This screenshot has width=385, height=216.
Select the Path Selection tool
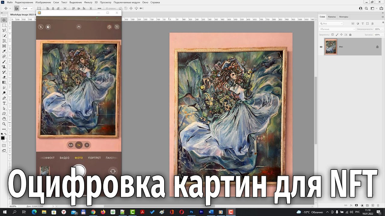point(4,108)
